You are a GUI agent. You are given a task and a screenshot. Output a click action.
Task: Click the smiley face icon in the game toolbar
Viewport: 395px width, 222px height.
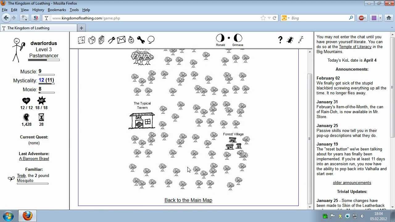tap(131, 40)
